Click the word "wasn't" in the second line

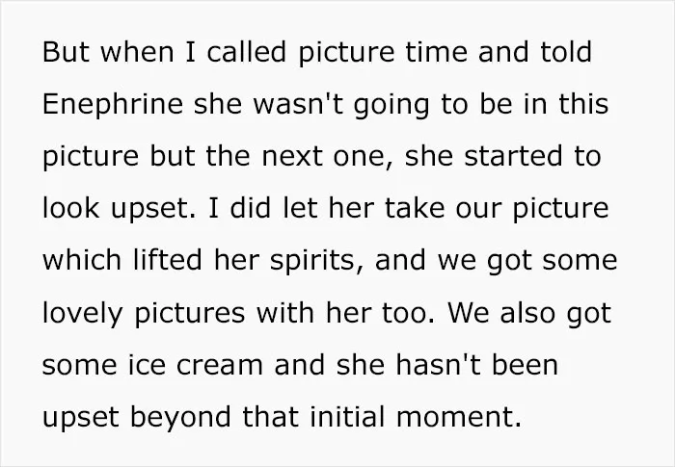pos(298,105)
